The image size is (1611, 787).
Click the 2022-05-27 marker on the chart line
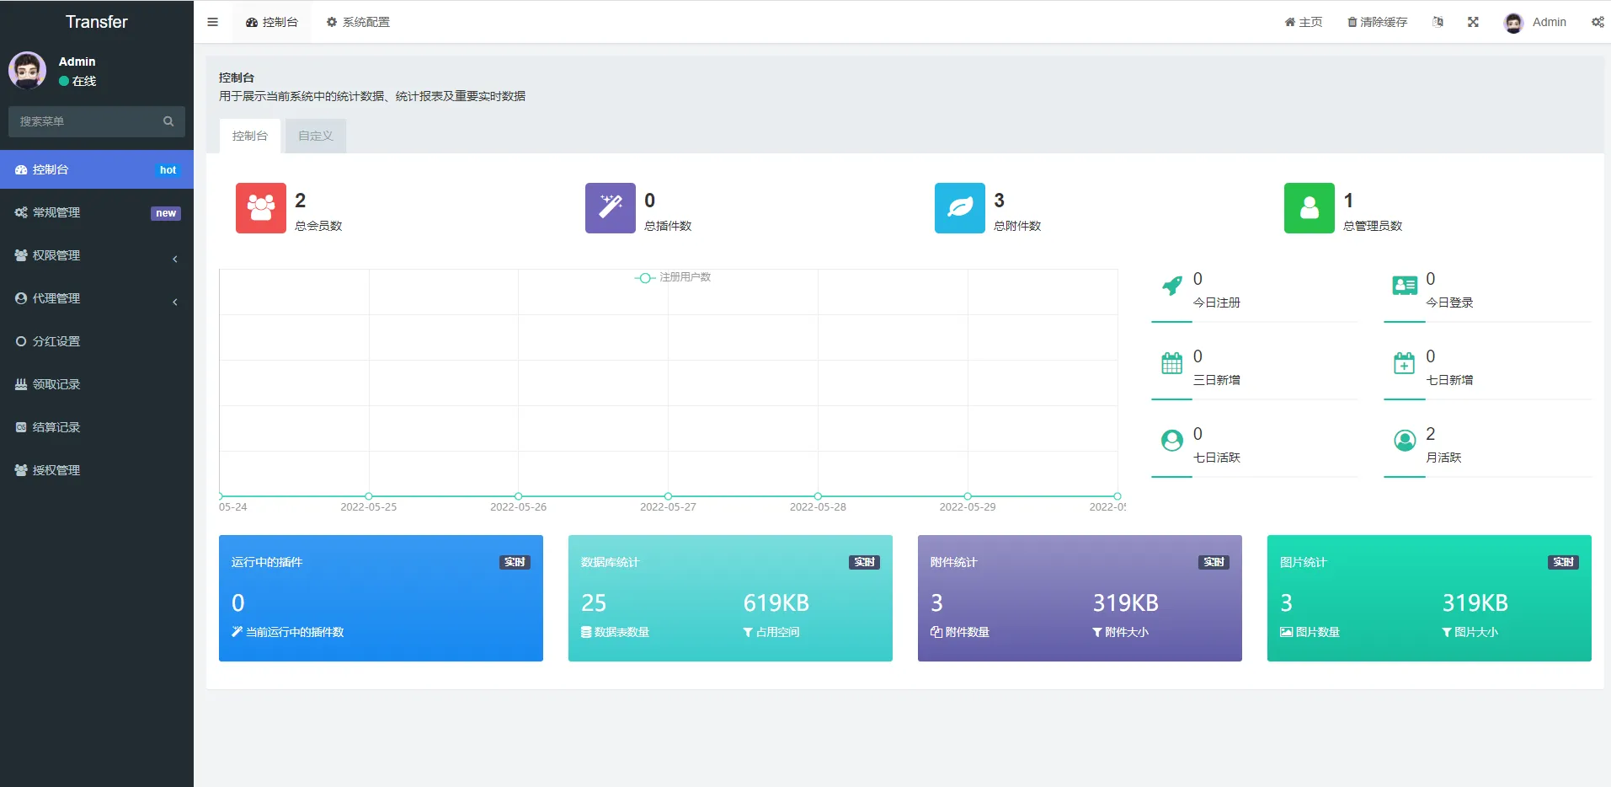tap(669, 496)
